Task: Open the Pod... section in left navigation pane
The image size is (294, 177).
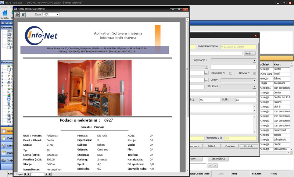Action: [x=7, y=153]
